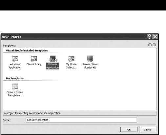Click the help question mark button
This screenshot has height=135, width=166.
point(149,37)
